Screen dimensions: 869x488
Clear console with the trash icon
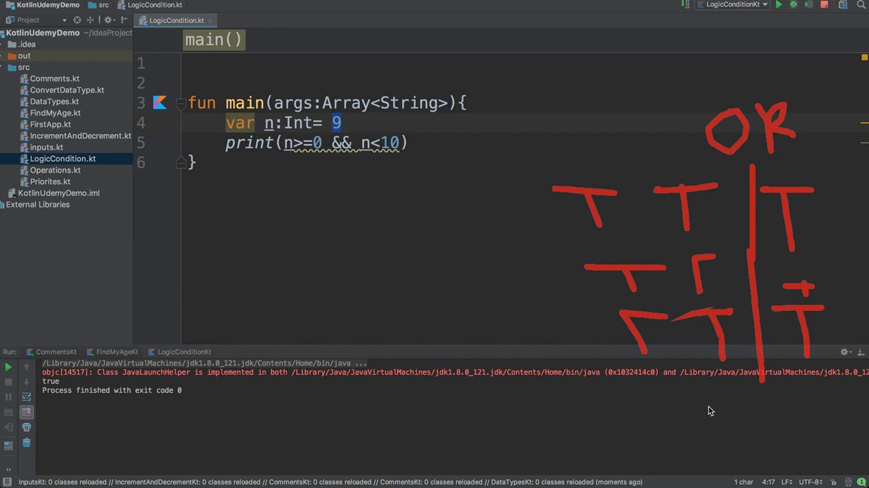click(x=26, y=443)
